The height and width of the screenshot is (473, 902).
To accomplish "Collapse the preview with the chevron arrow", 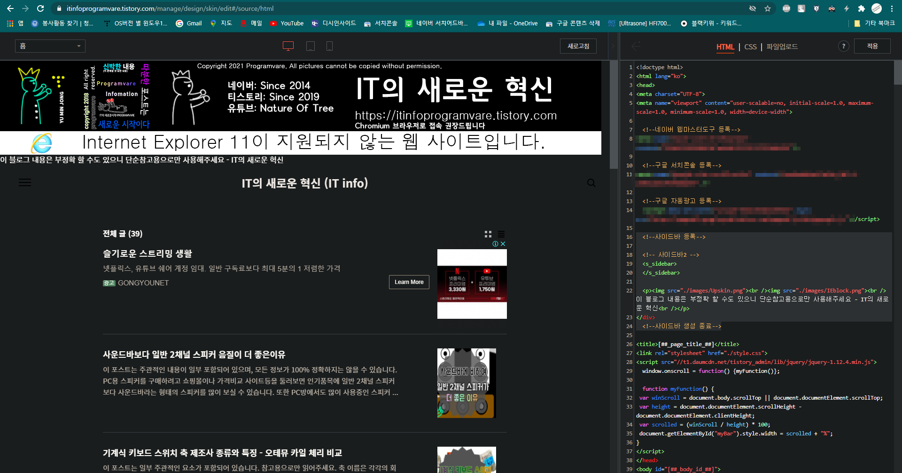I will click(x=612, y=46).
